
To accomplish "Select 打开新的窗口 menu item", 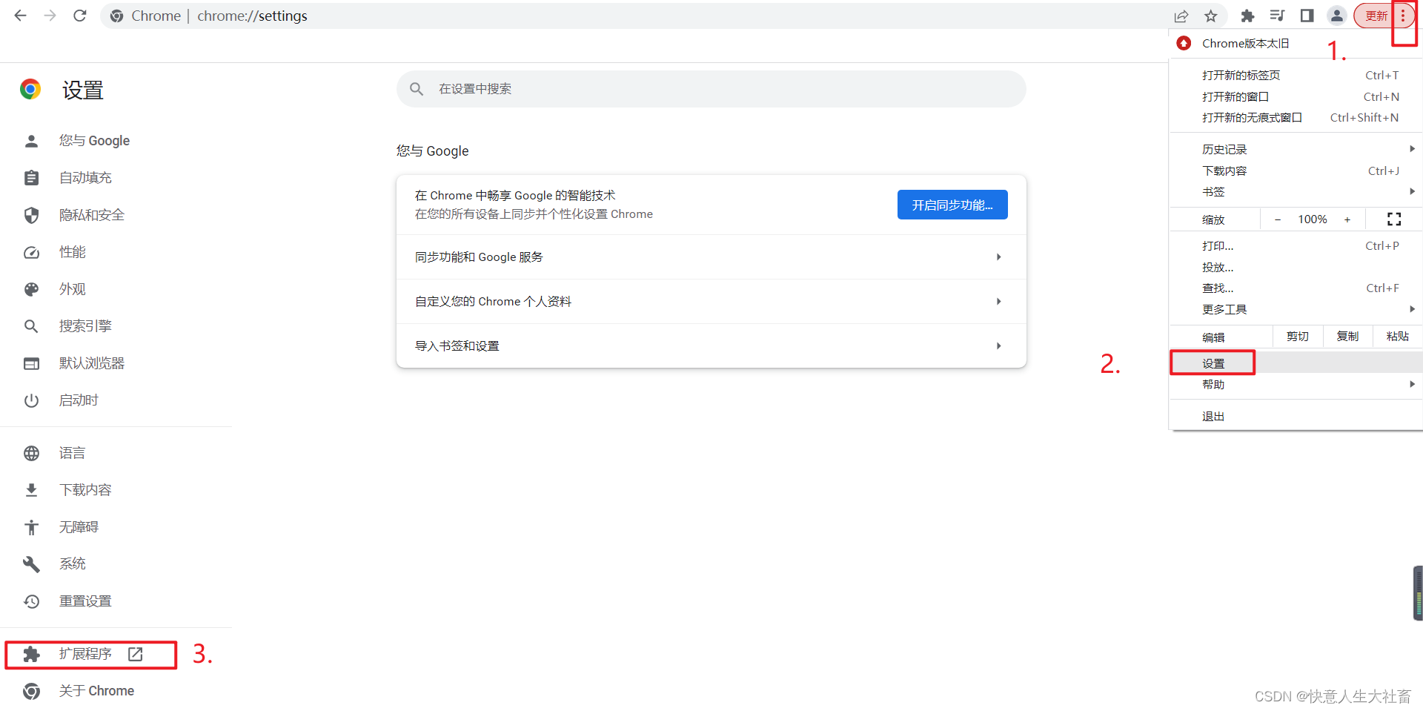I will [1296, 96].
